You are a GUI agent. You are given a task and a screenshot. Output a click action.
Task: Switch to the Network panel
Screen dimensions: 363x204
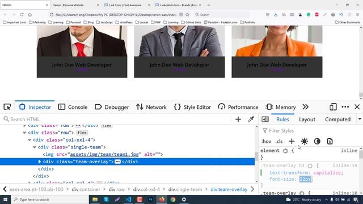tap(151, 107)
